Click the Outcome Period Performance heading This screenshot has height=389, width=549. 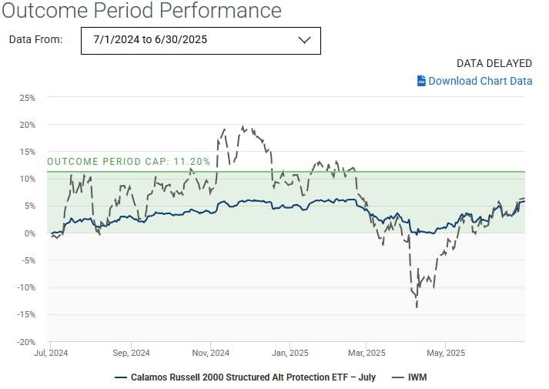tap(141, 11)
